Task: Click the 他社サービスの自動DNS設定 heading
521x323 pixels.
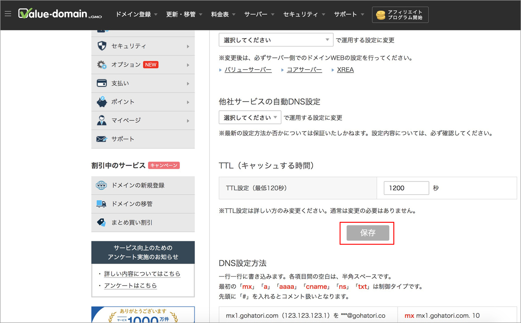Action: coord(270,102)
